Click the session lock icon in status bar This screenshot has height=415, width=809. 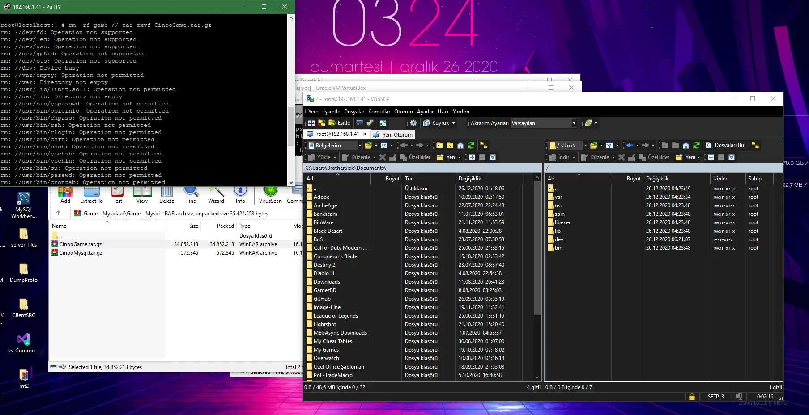pos(692,397)
